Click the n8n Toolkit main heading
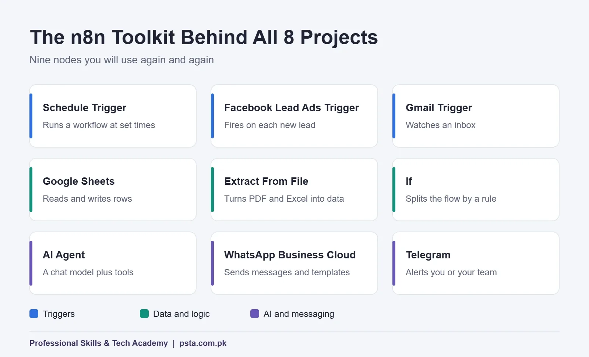Viewport: 589px width, 357px height. (204, 37)
